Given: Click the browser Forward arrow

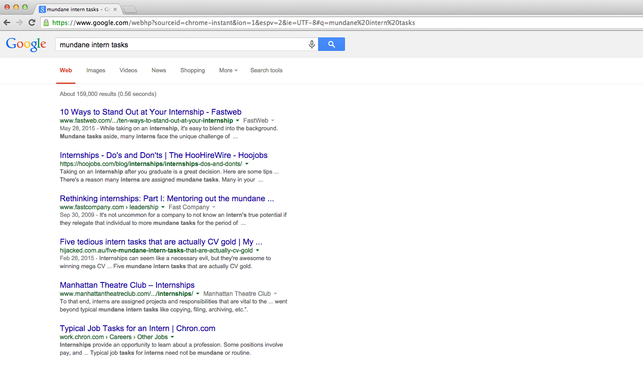Looking at the screenshot, I should [19, 22].
